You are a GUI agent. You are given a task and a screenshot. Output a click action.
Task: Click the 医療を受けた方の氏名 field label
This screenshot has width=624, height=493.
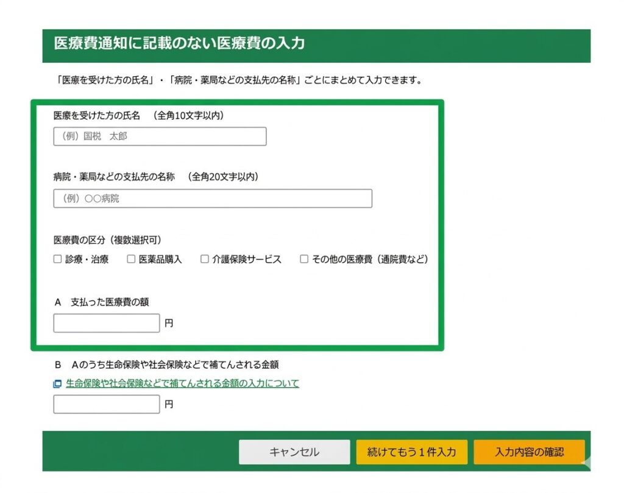(97, 115)
